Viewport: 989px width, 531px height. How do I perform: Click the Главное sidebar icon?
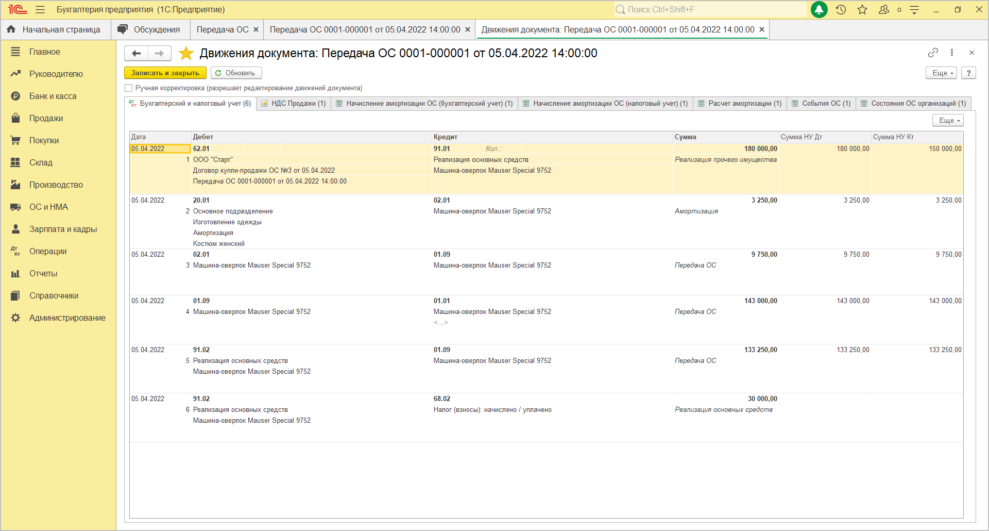click(x=15, y=52)
